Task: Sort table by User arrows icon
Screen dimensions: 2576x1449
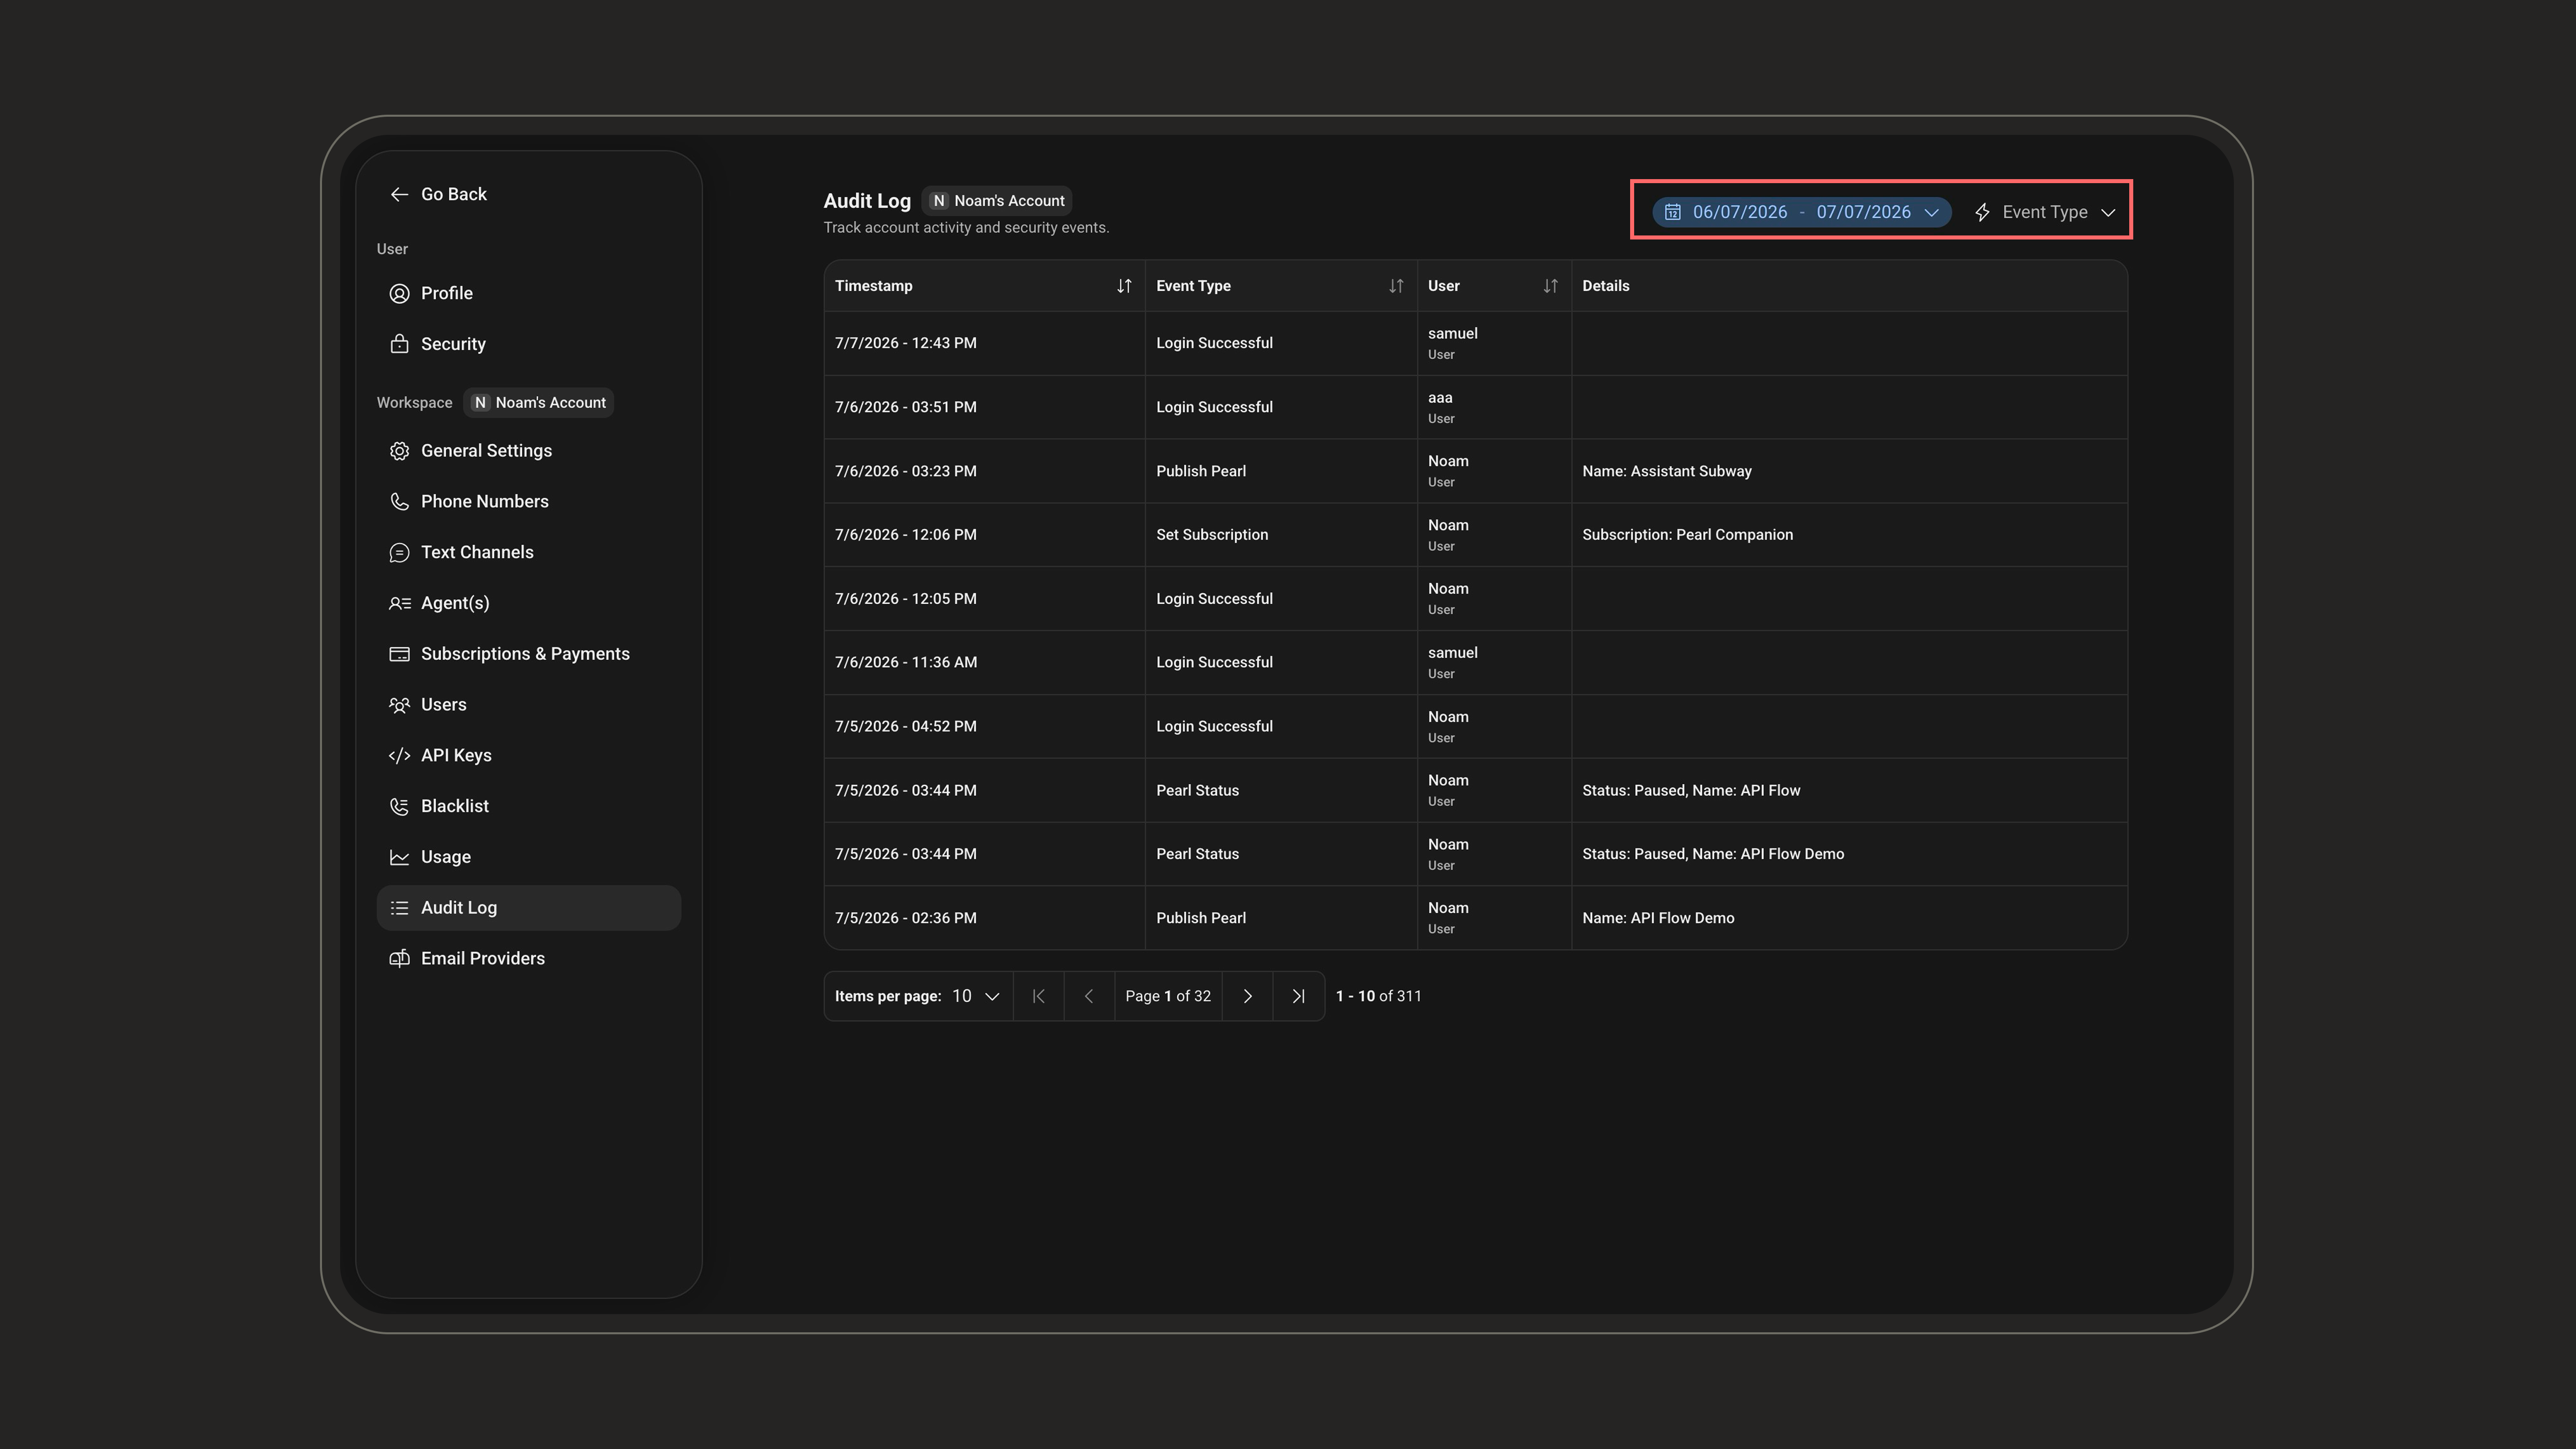Action: tap(1550, 286)
